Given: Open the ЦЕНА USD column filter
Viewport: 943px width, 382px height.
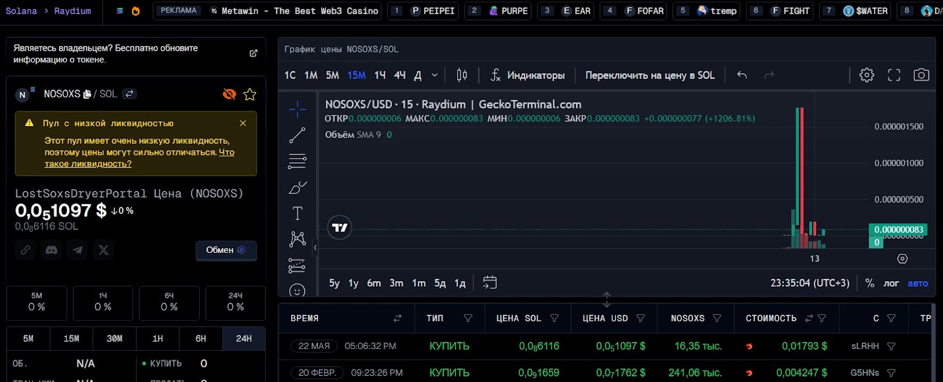Looking at the screenshot, I should coord(641,318).
